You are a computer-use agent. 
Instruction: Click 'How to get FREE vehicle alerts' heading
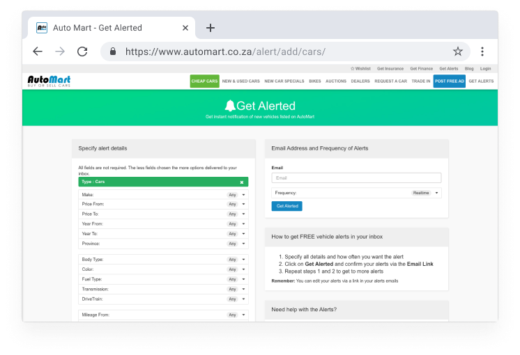(x=327, y=237)
